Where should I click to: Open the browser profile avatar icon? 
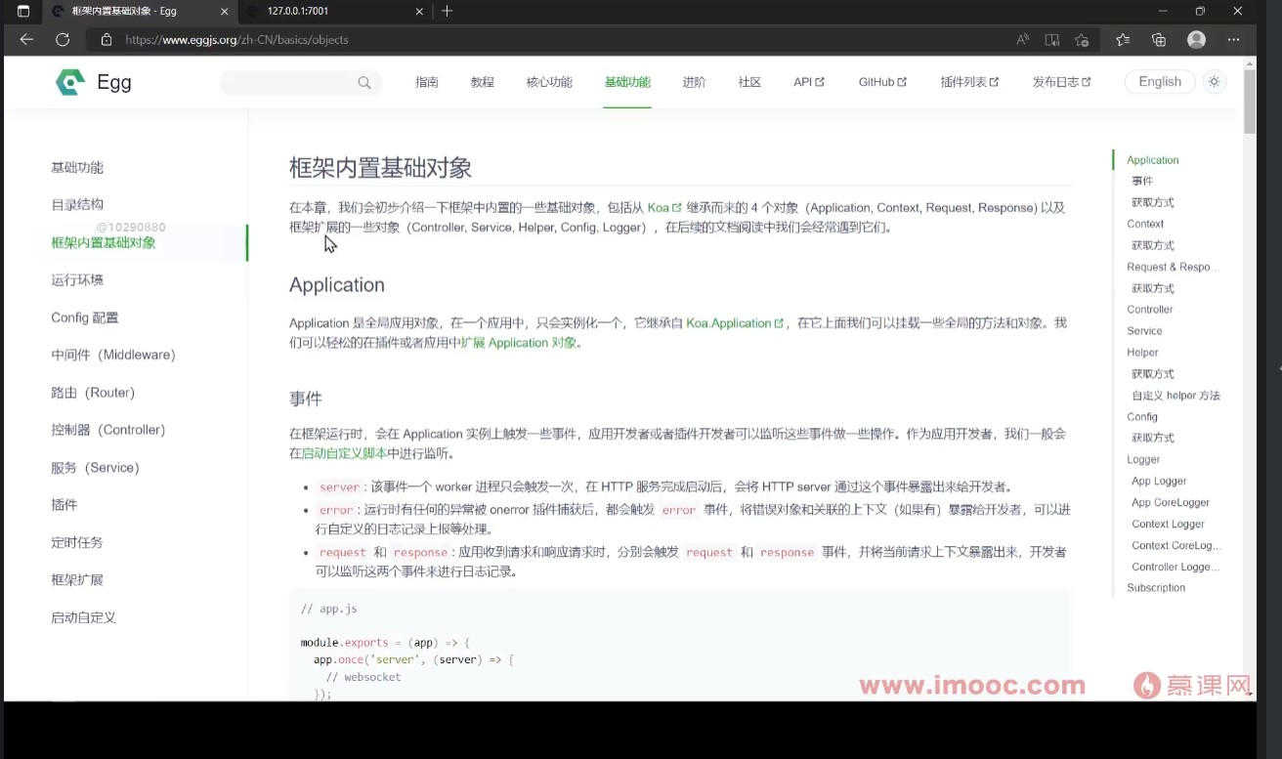tap(1196, 40)
